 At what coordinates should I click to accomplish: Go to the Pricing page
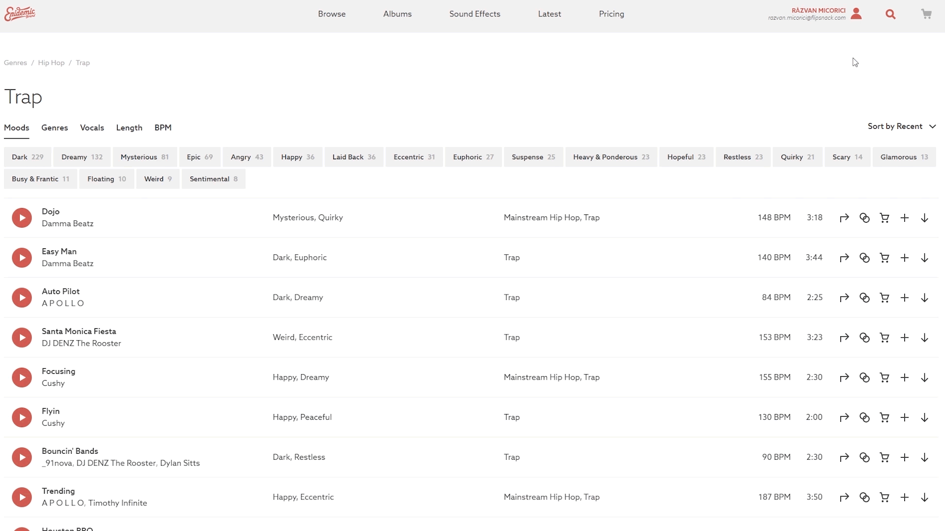click(611, 14)
